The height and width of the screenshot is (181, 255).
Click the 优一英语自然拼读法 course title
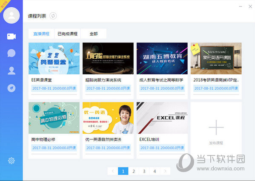point(103,139)
